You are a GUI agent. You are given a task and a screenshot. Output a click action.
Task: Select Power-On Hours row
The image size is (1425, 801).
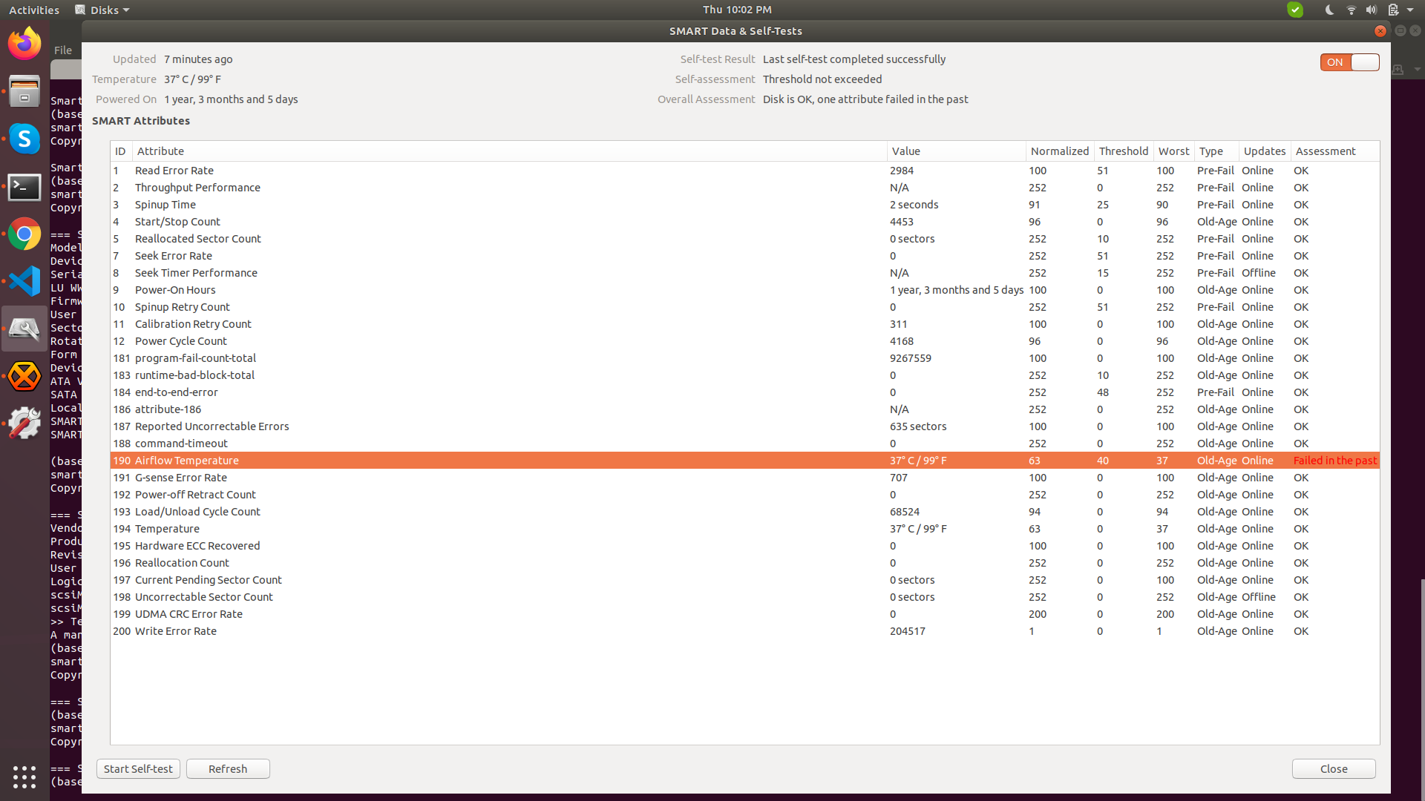pyautogui.click(x=745, y=290)
